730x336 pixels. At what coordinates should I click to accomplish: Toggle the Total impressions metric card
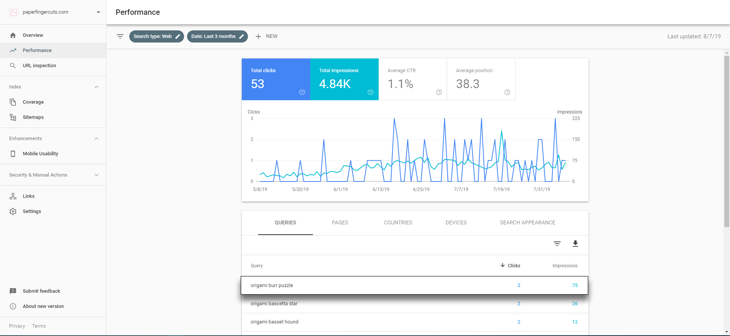(344, 79)
